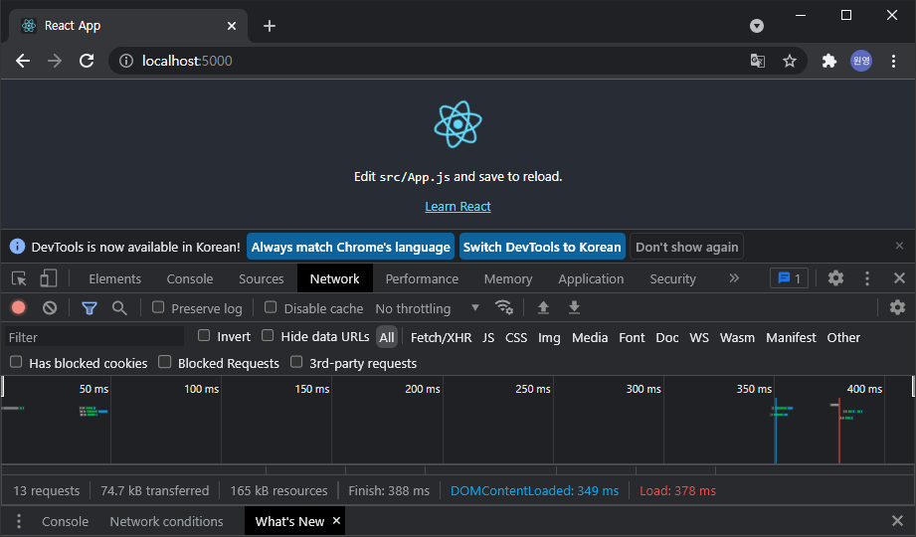Check Hide data URLs
916x537 pixels.
tap(268, 335)
